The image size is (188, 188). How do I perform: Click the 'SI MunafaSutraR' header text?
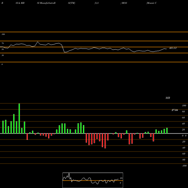click(x=46, y=3)
